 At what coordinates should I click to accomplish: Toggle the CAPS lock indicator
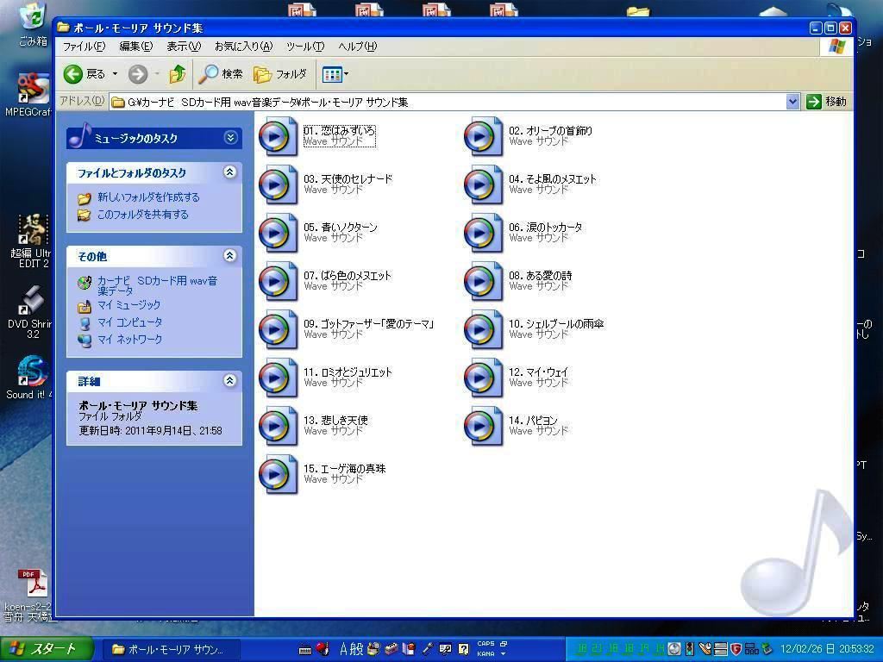(x=486, y=643)
